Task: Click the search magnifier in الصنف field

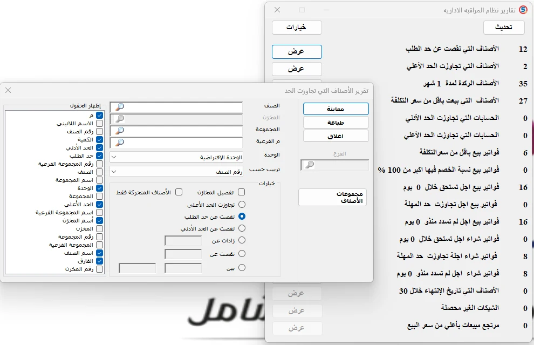Action: pos(120,107)
